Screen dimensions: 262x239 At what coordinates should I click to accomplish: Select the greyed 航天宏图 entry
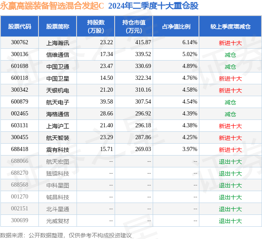coord(58,162)
